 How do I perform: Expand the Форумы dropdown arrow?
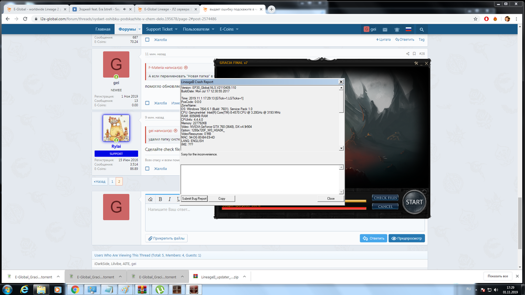(138, 29)
